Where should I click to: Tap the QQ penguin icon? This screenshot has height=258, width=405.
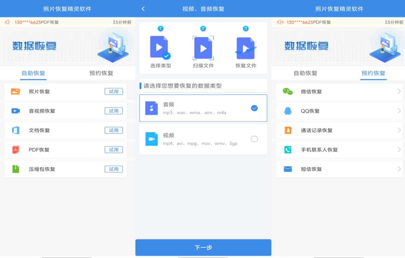(x=288, y=111)
